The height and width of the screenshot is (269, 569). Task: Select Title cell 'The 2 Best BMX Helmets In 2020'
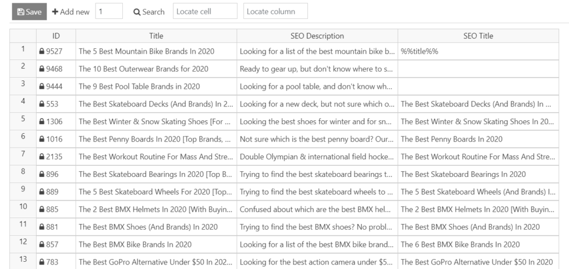pos(156,209)
